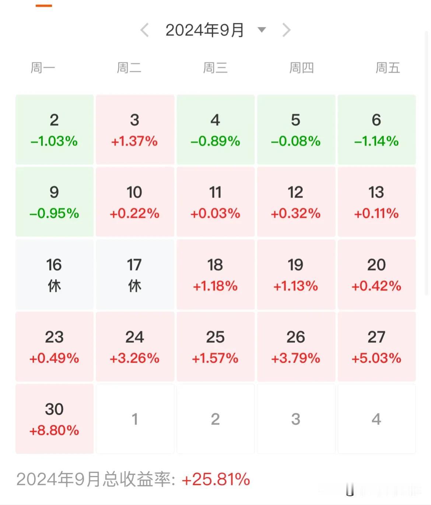Navigate to previous month with left chevron

tap(144, 31)
